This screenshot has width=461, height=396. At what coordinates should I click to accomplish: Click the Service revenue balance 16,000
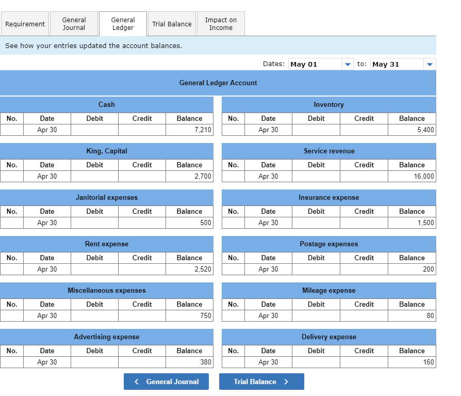(411, 177)
